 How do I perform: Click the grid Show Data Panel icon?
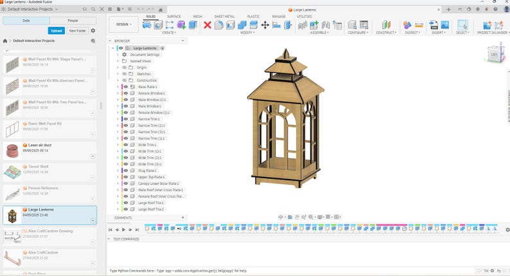(x=110, y=10)
